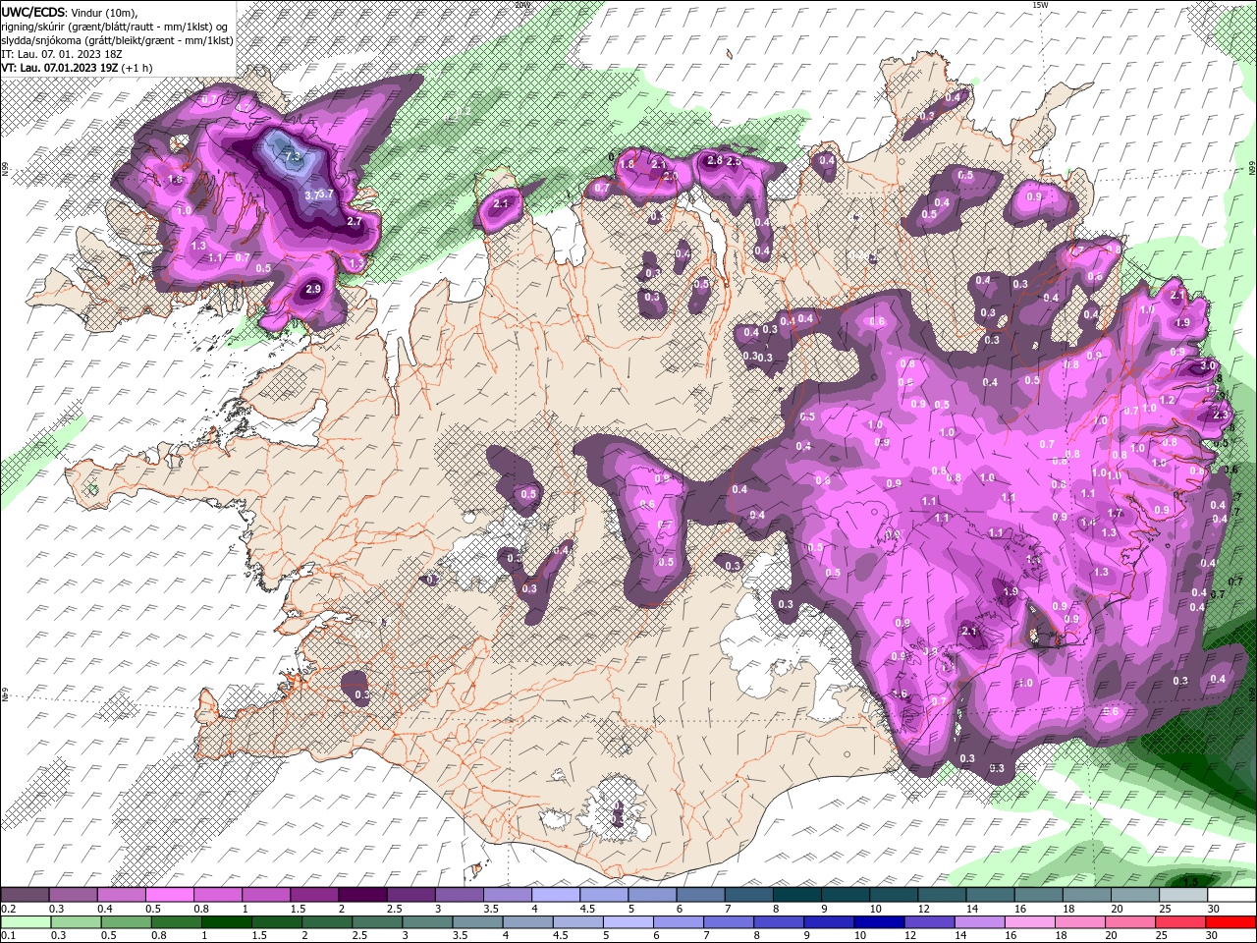The width and height of the screenshot is (1257, 943).
Task: Click the bright red 30 swatch in lower legend
Action: point(1231,922)
